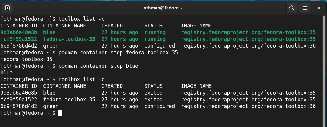Click the window title othman@fedora:~
The width and height of the screenshot is (327, 127).
(163, 8)
